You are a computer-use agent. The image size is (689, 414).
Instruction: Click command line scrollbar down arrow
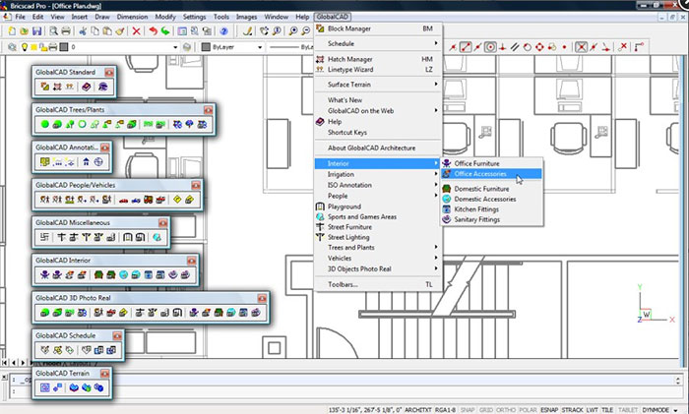tap(678, 382)
